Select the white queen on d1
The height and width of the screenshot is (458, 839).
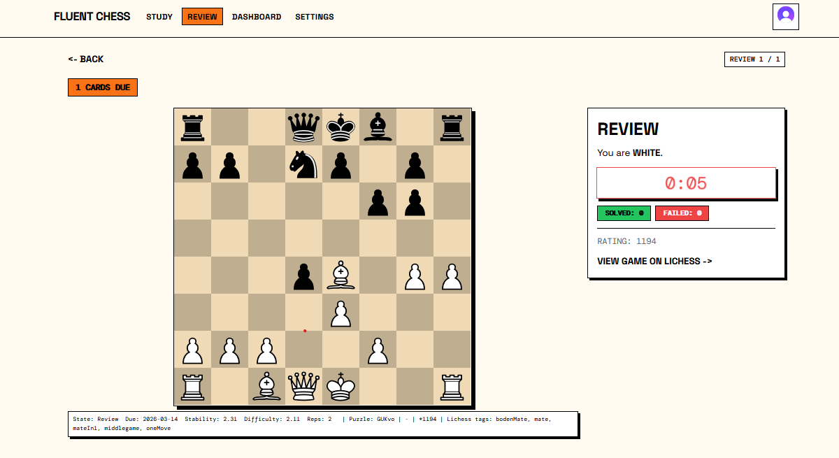click(304, 386)
